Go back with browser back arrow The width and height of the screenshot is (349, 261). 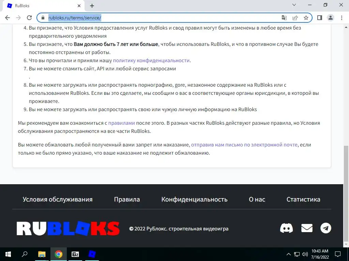[x=7, y=18]
